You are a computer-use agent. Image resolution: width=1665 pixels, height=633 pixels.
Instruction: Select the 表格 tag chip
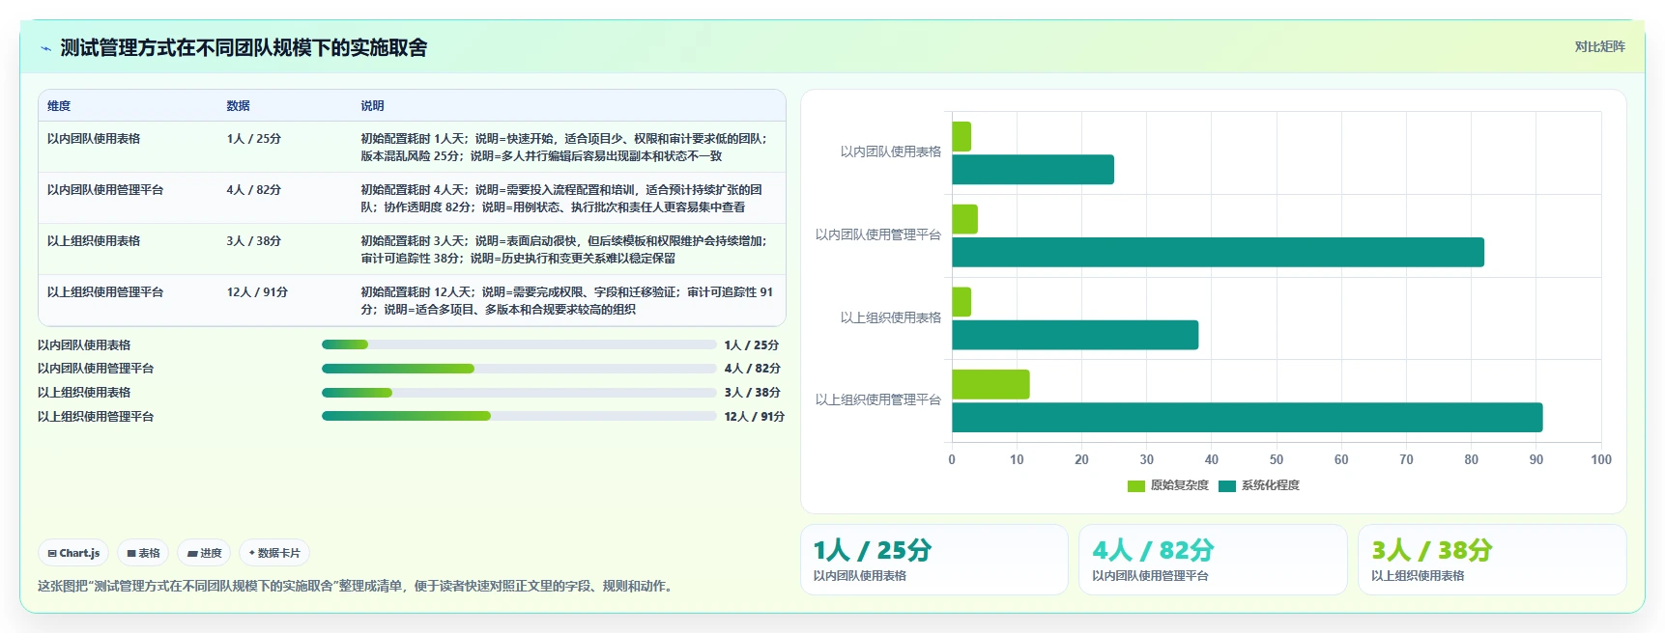click(143, 553)
